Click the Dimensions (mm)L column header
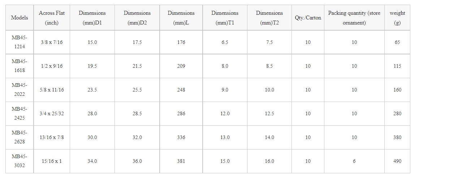The image size is (449, 174). (181, 18)
